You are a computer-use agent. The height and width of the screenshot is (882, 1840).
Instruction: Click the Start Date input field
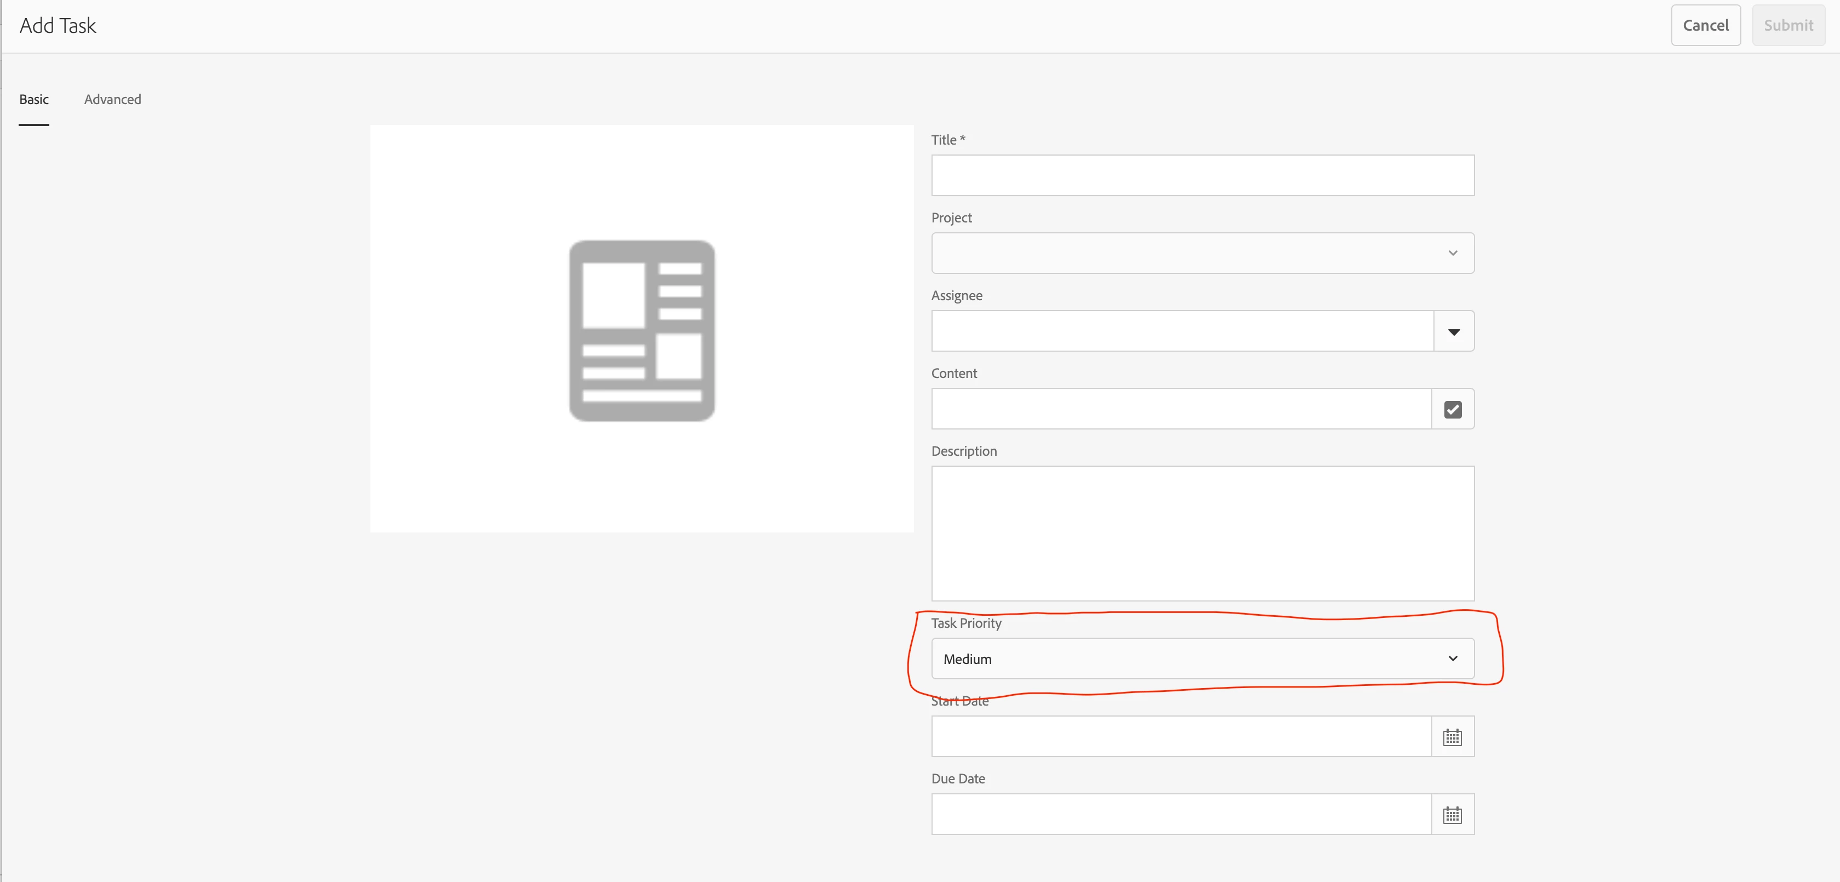tap(1181, 736)
